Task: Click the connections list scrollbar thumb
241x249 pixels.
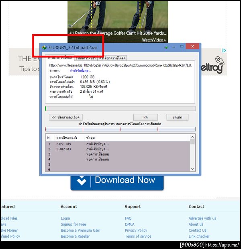Action: (192, 142)
